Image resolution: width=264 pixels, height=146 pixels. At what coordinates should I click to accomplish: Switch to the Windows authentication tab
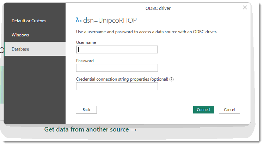pos(20,35)
